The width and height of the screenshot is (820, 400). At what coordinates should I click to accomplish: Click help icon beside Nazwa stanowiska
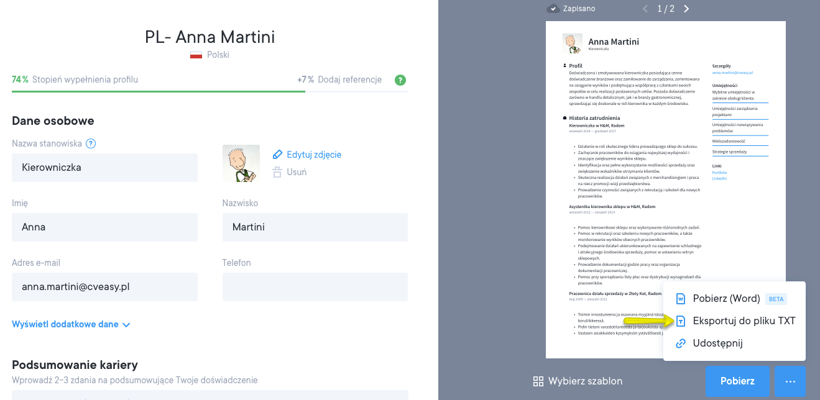point(91,143)
